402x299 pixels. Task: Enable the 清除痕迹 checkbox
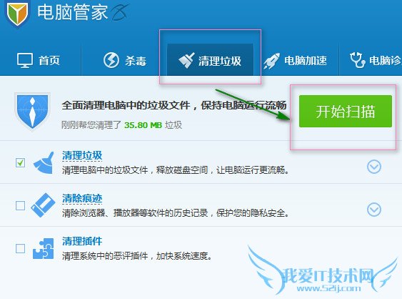[x=20, y=205]
